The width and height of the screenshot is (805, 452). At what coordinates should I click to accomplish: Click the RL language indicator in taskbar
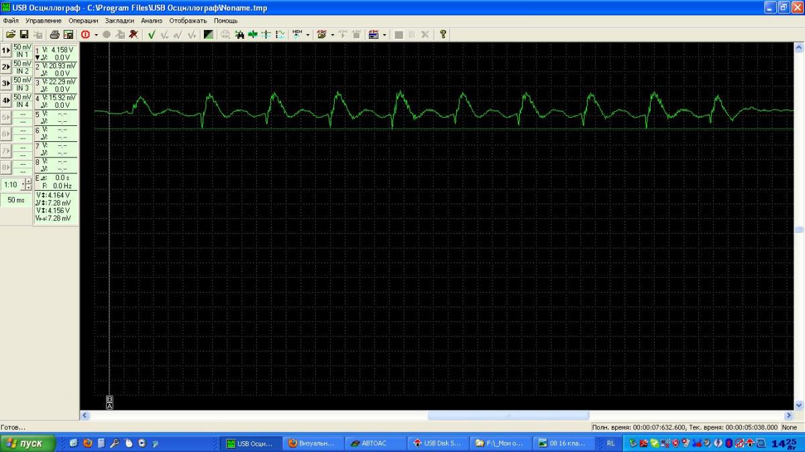coord(610,443)
